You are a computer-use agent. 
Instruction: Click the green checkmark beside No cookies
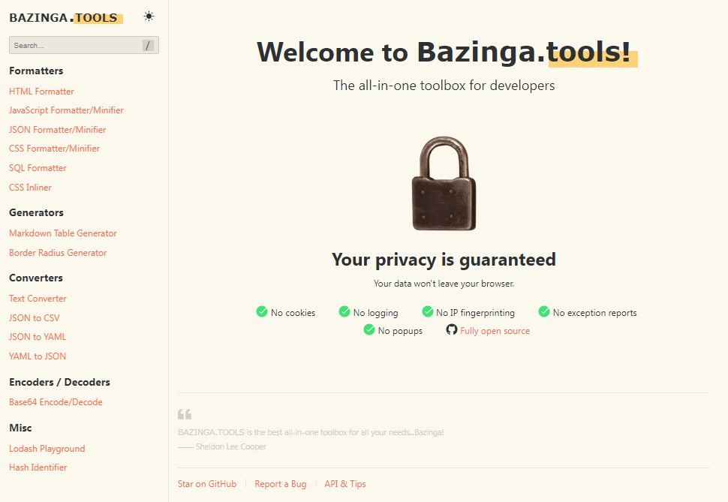[x=262, y=312]
